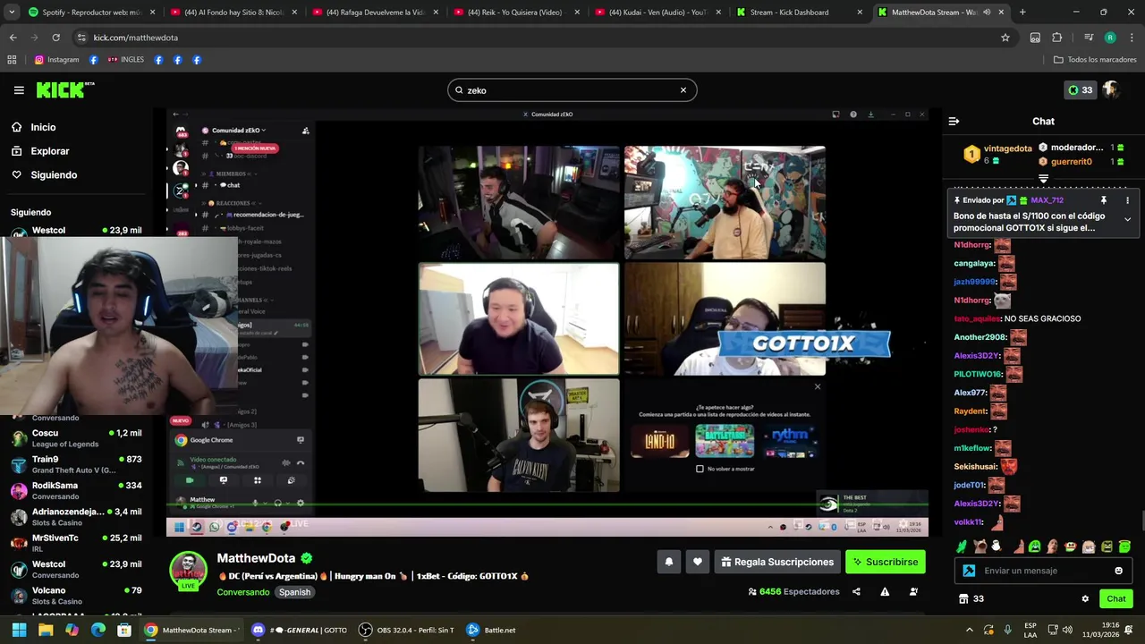
Task: Open the user profile avatar menu
Action: pyautogui.click(x=1111, y=89)
